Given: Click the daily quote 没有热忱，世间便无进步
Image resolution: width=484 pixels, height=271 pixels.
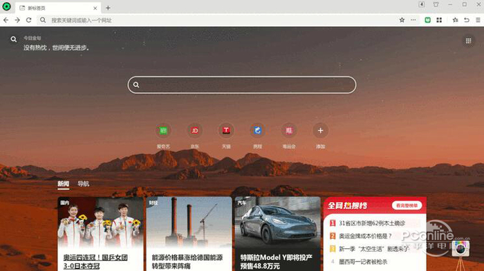Looking at the screenshot, I should (x=57, y=48).
